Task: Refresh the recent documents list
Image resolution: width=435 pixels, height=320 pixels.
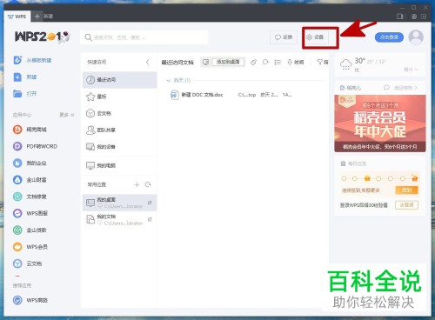Action: pos(265,62)
